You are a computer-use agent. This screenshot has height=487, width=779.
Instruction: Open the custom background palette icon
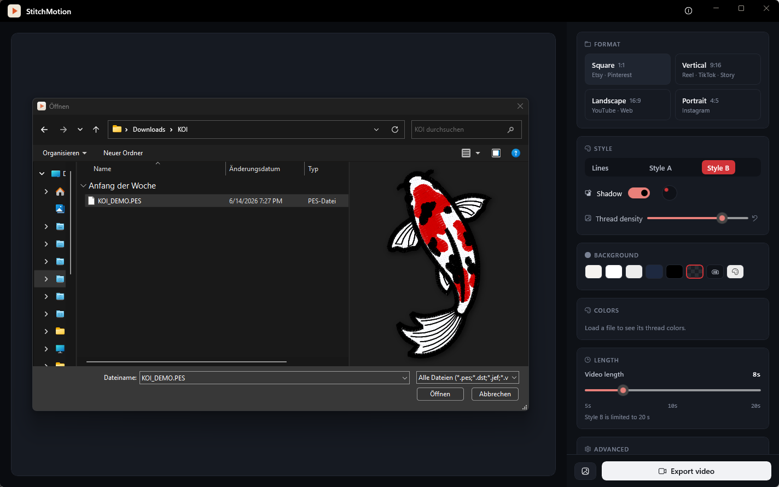click(735, 272)
